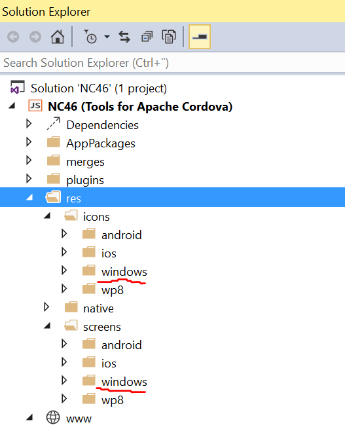Toggle Show All Files icon

[x=169, y=37]
